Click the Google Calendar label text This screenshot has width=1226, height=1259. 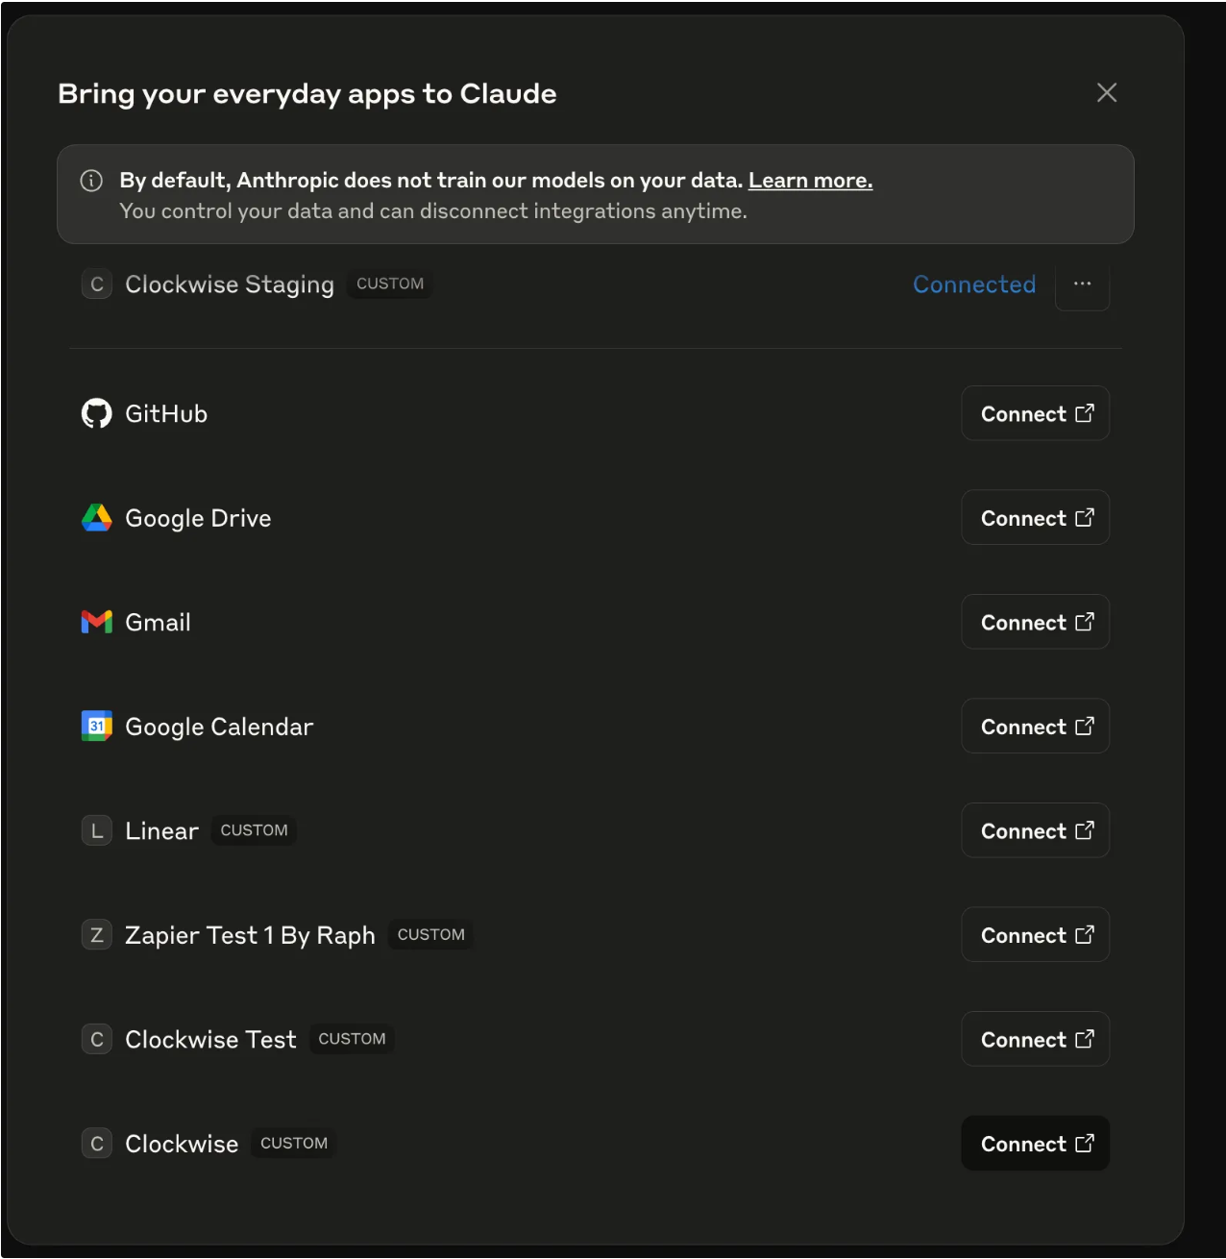click(219, 728)
